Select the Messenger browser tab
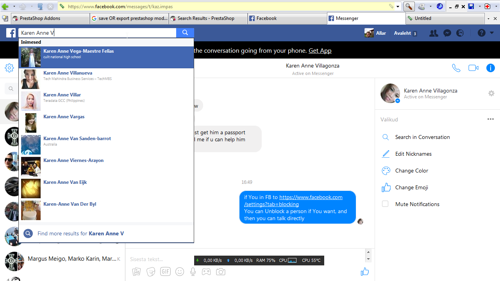Image resolution: width=500 pixels, height=281 pixels. pyautogui.click(x=366, y=18)
